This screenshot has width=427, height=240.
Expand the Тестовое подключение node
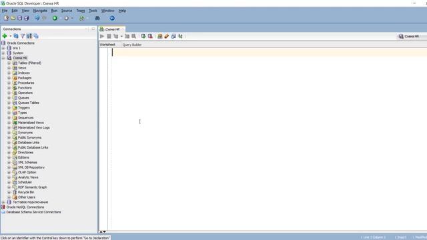click(x=3, y=202)
